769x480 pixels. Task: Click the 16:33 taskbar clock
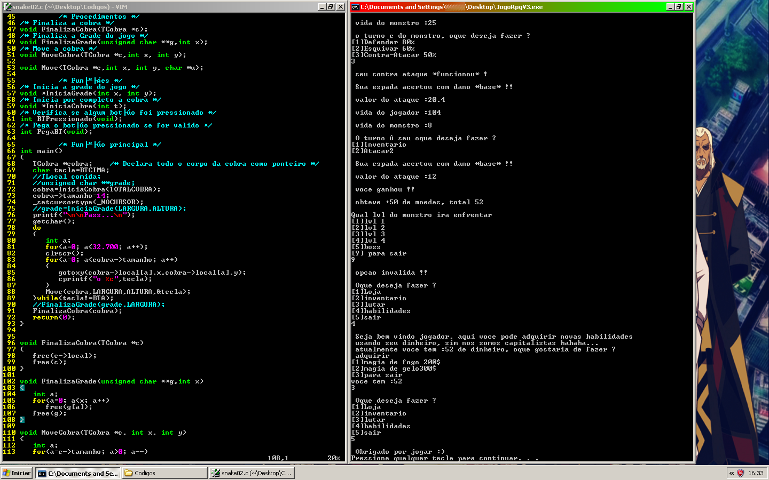click(x=756, y=473)
